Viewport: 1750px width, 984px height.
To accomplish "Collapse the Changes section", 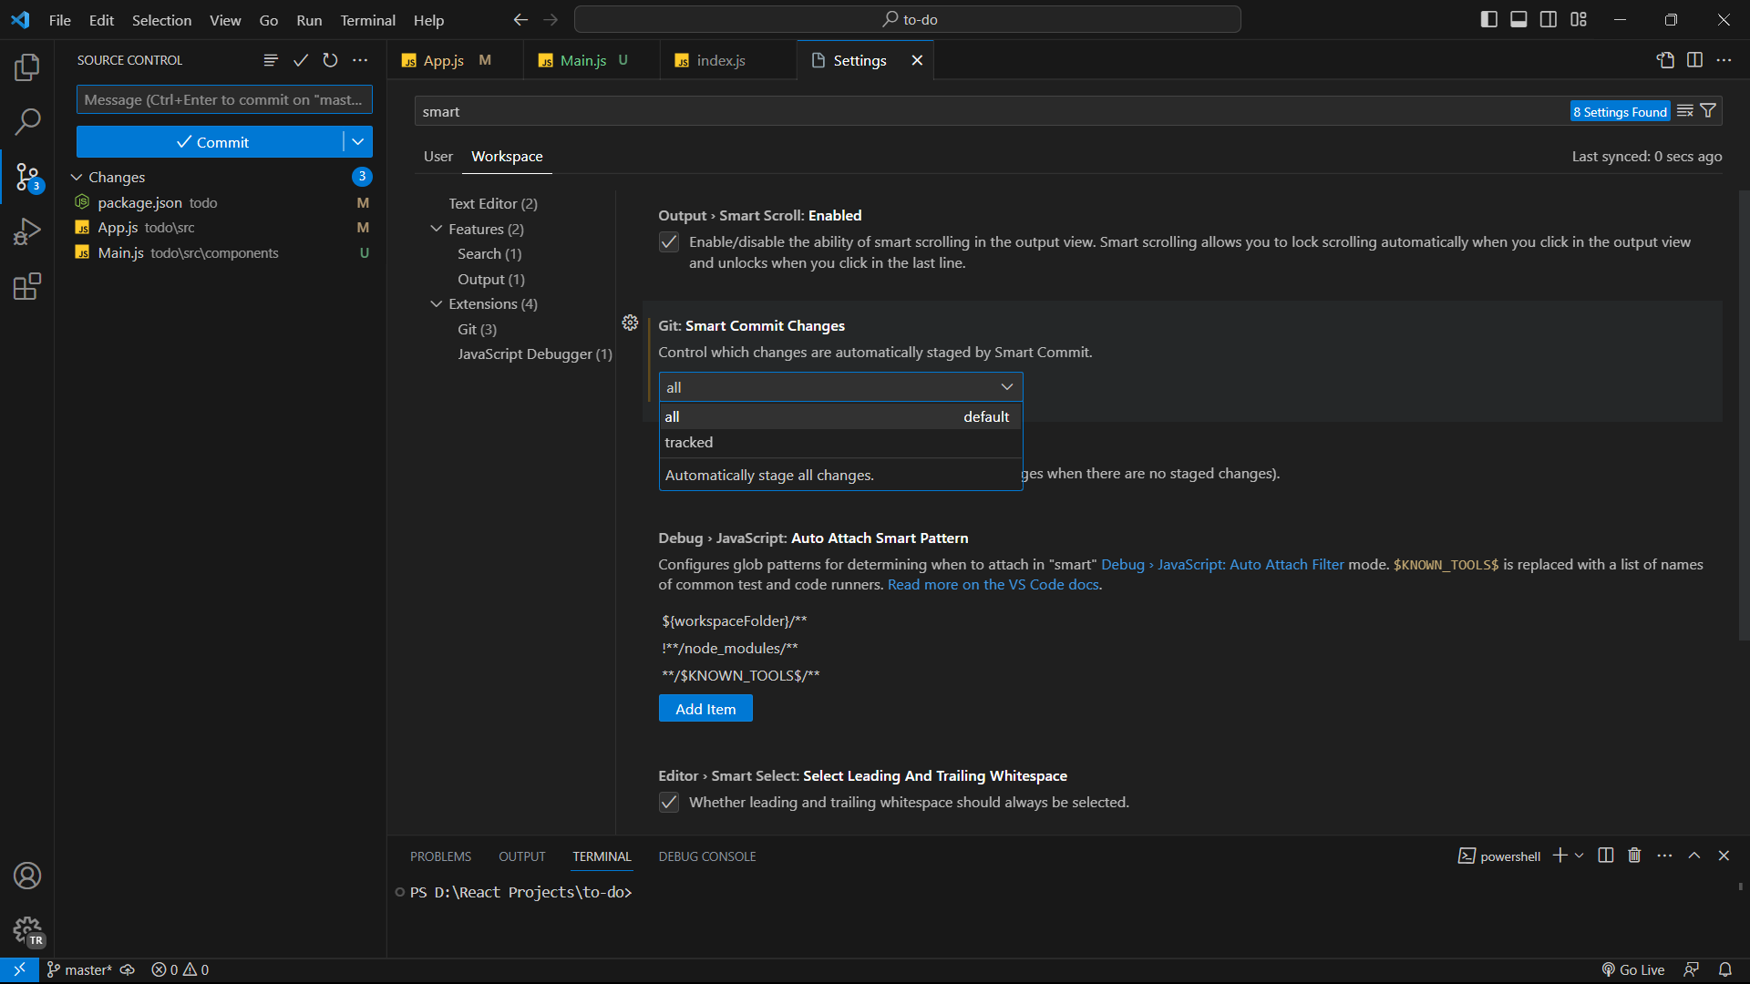I will coord(75,177).
